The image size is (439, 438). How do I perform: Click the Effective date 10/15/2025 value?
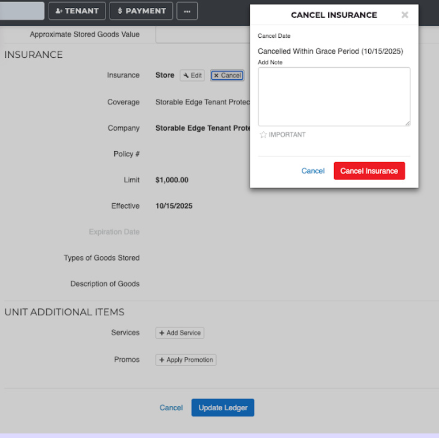pyautogui.click(x=174, y=206)
